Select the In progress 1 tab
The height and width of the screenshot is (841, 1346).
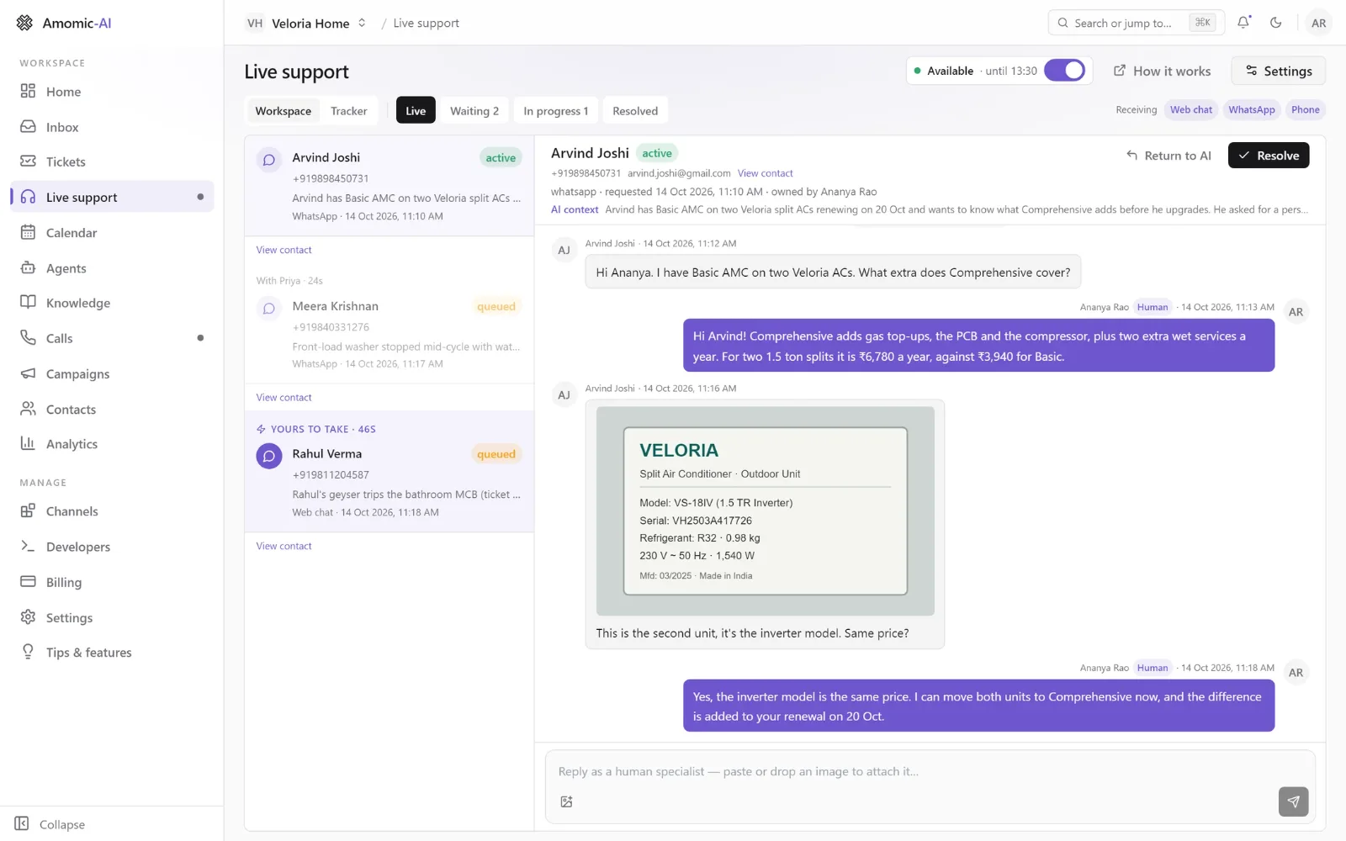pos(555,111)
